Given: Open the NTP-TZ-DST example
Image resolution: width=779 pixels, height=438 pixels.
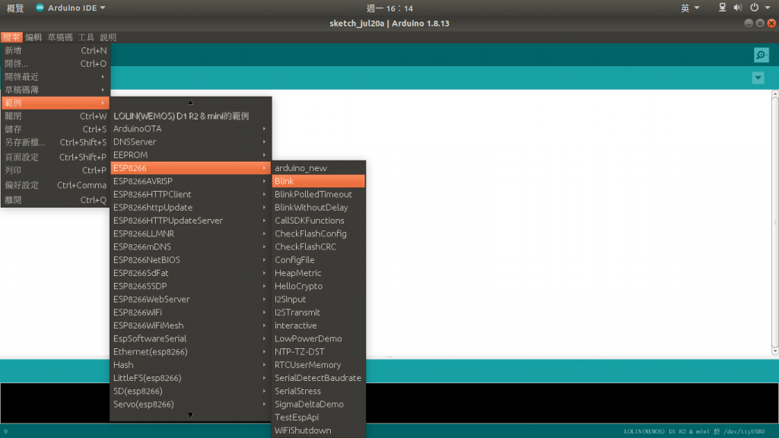Looking at the screenshot, I should click(319, 351).
